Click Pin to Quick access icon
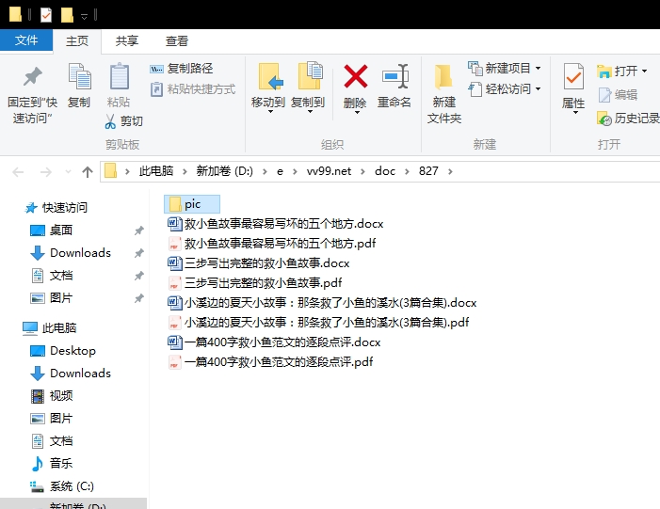The image size is (660, 509). click(x=32, y=77)
